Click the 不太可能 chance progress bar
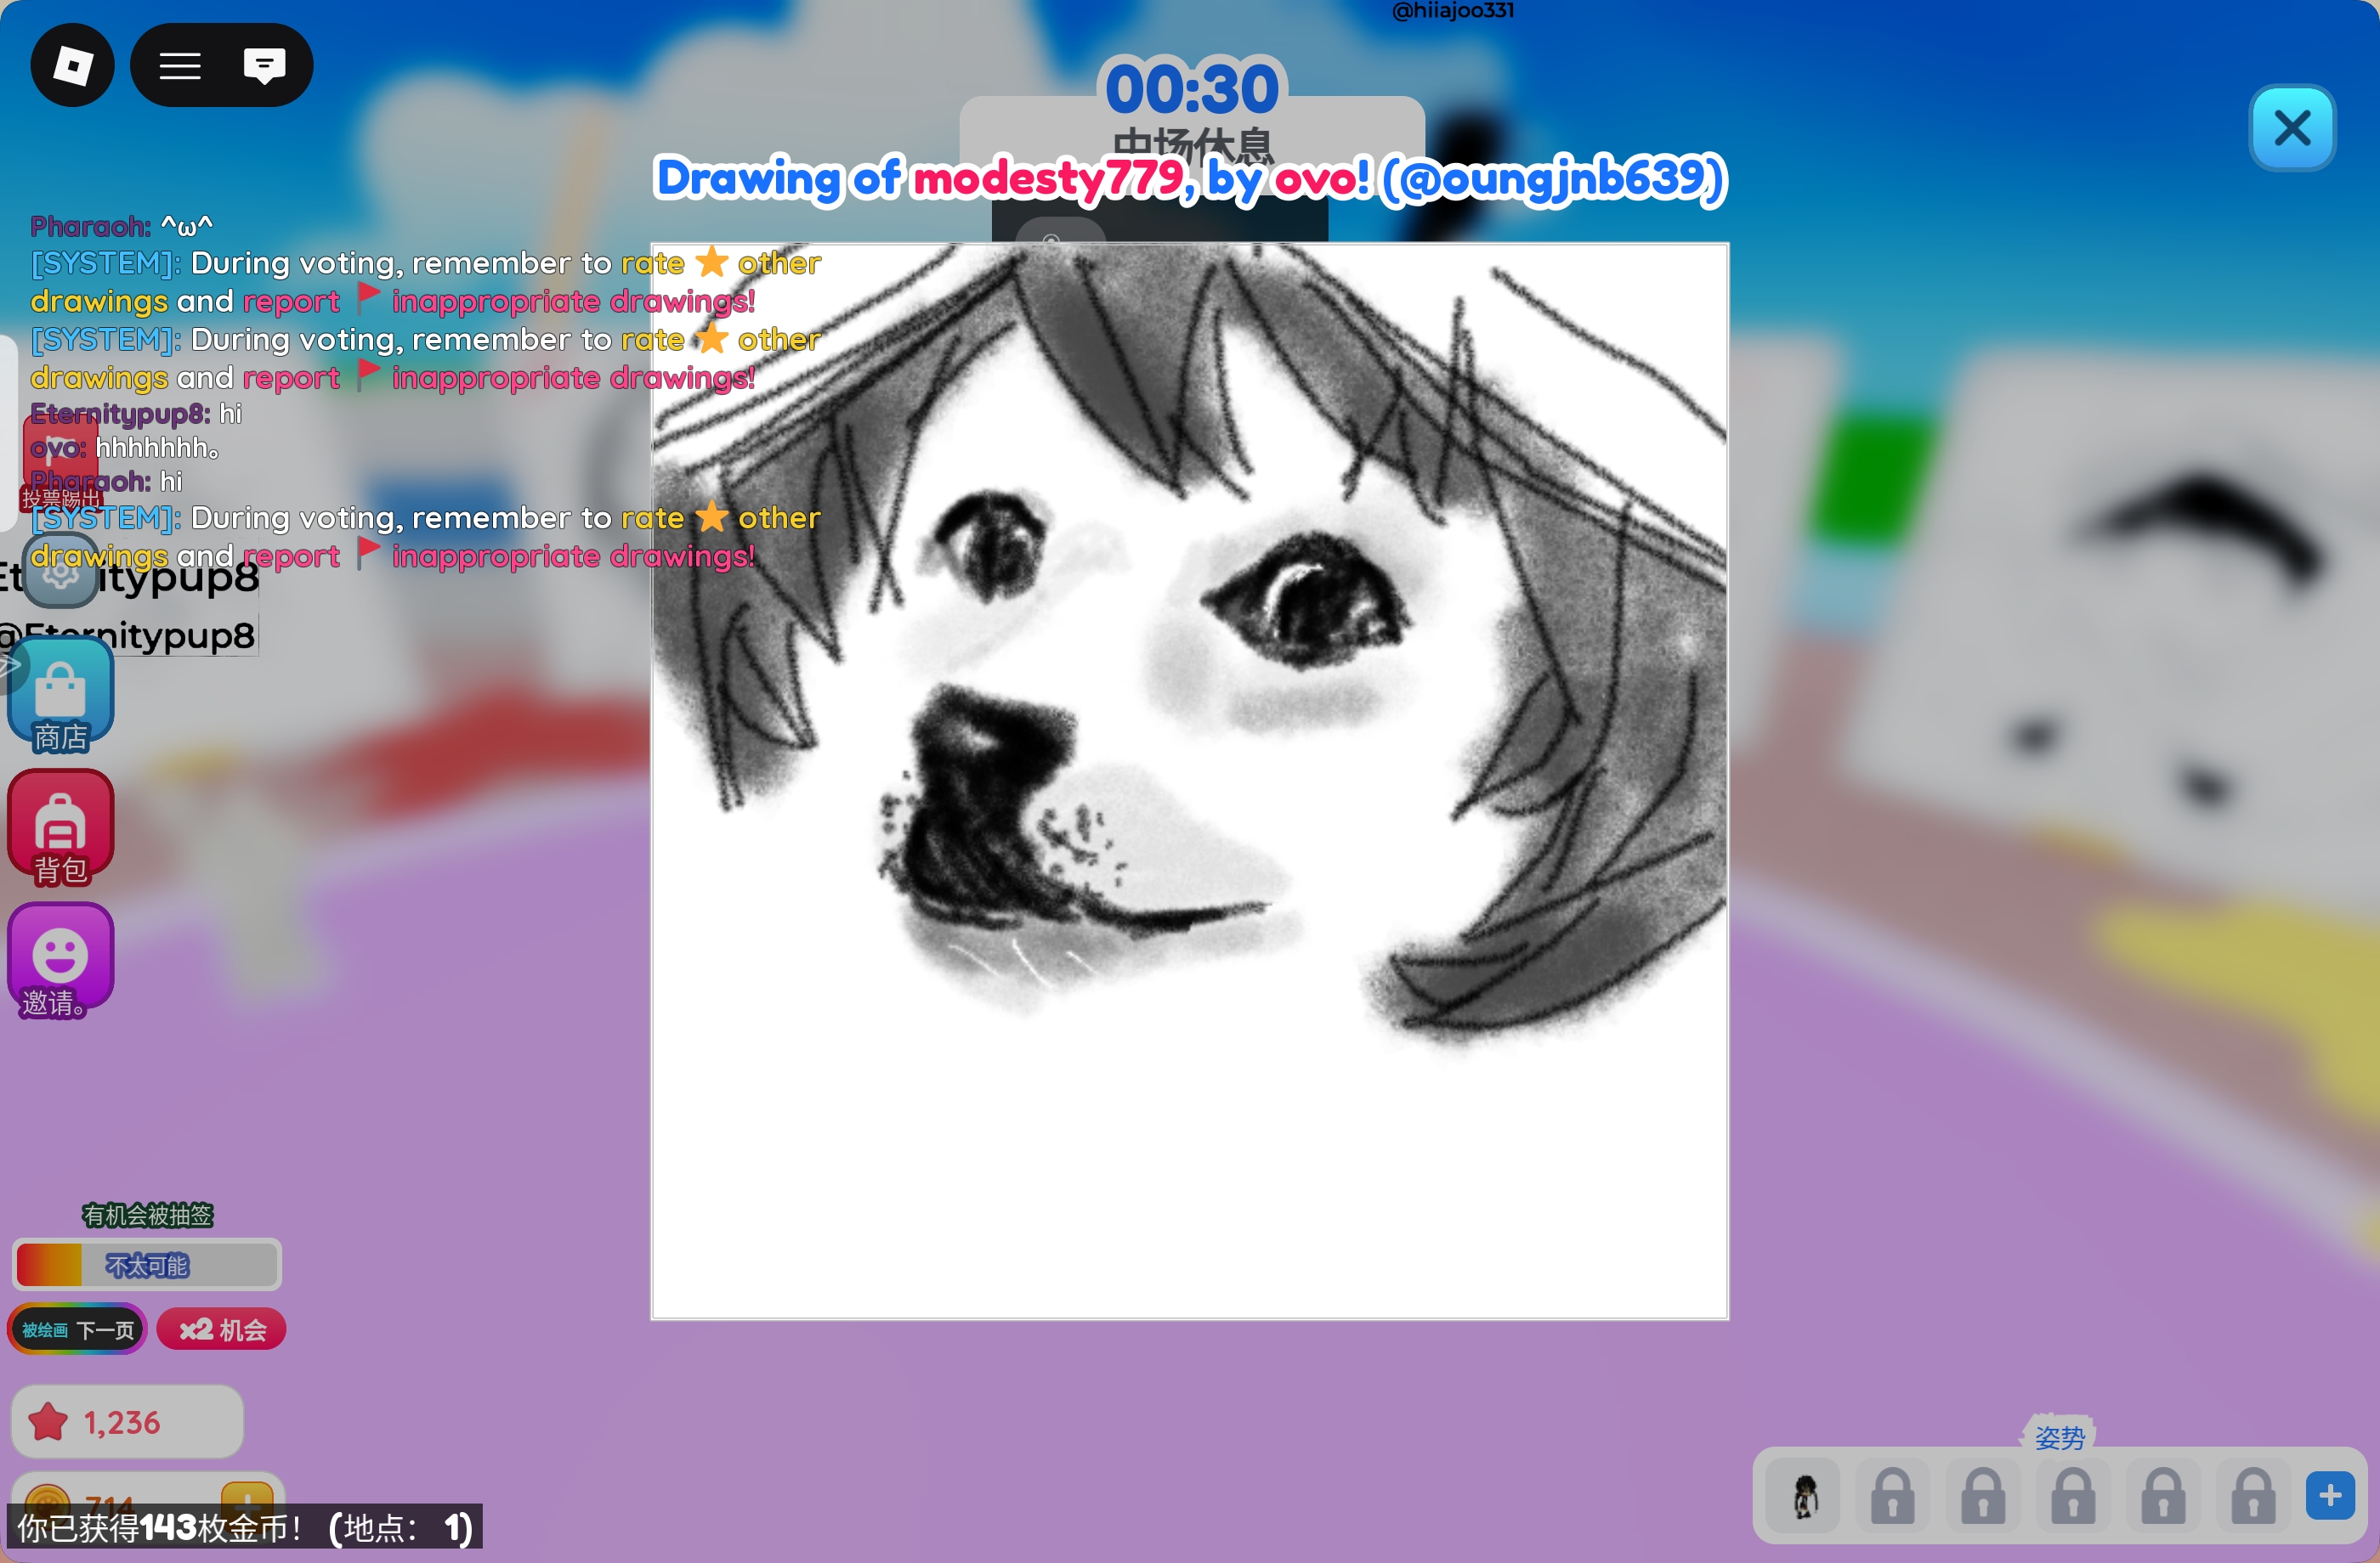Viewport: 2380px width, 1563px height. (x=147, y=1265)
